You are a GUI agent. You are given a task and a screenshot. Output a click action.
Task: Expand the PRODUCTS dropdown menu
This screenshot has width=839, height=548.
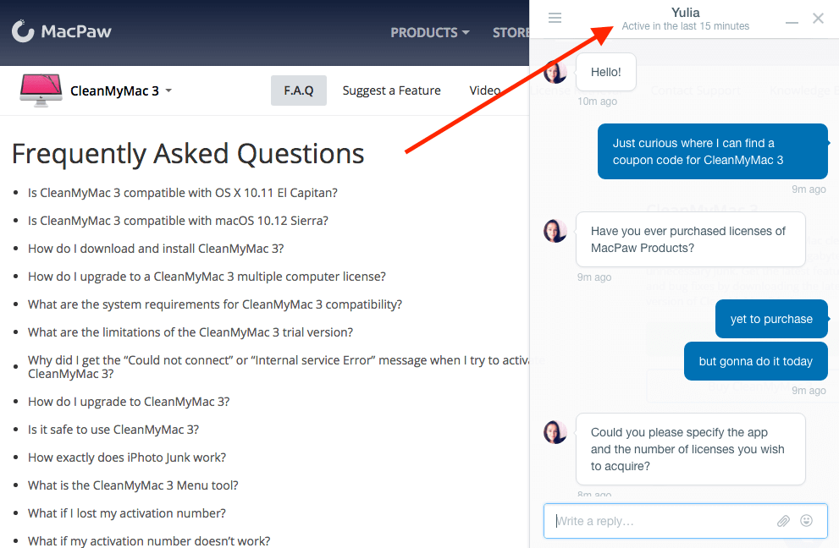click(x=430, y=33)
